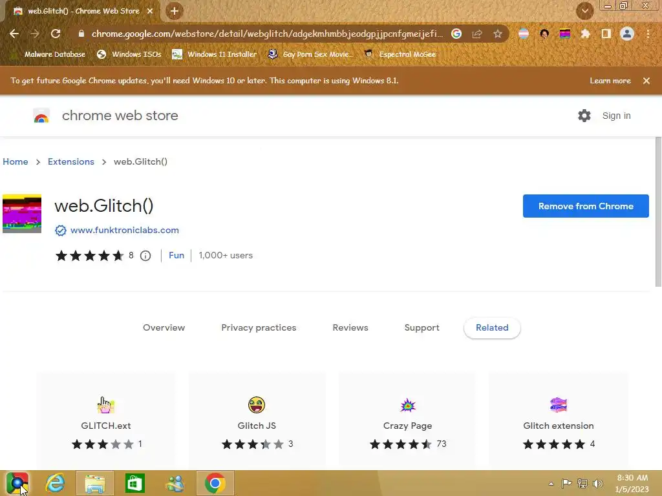662x496 pixels.
Task: Click Sign in on the web store
Action: (x=616, y=116)
